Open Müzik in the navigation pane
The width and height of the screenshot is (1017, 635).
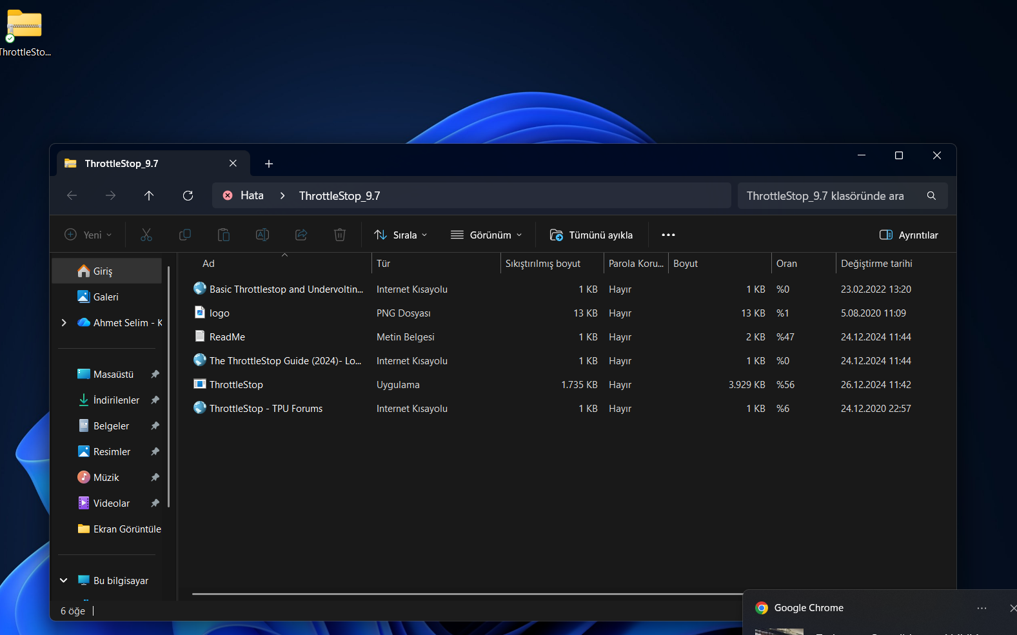click(107, 477)
